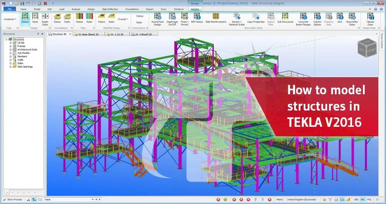Toggle ABS coordinate mode in status bar
386x204 pixels.
point(356,199)
